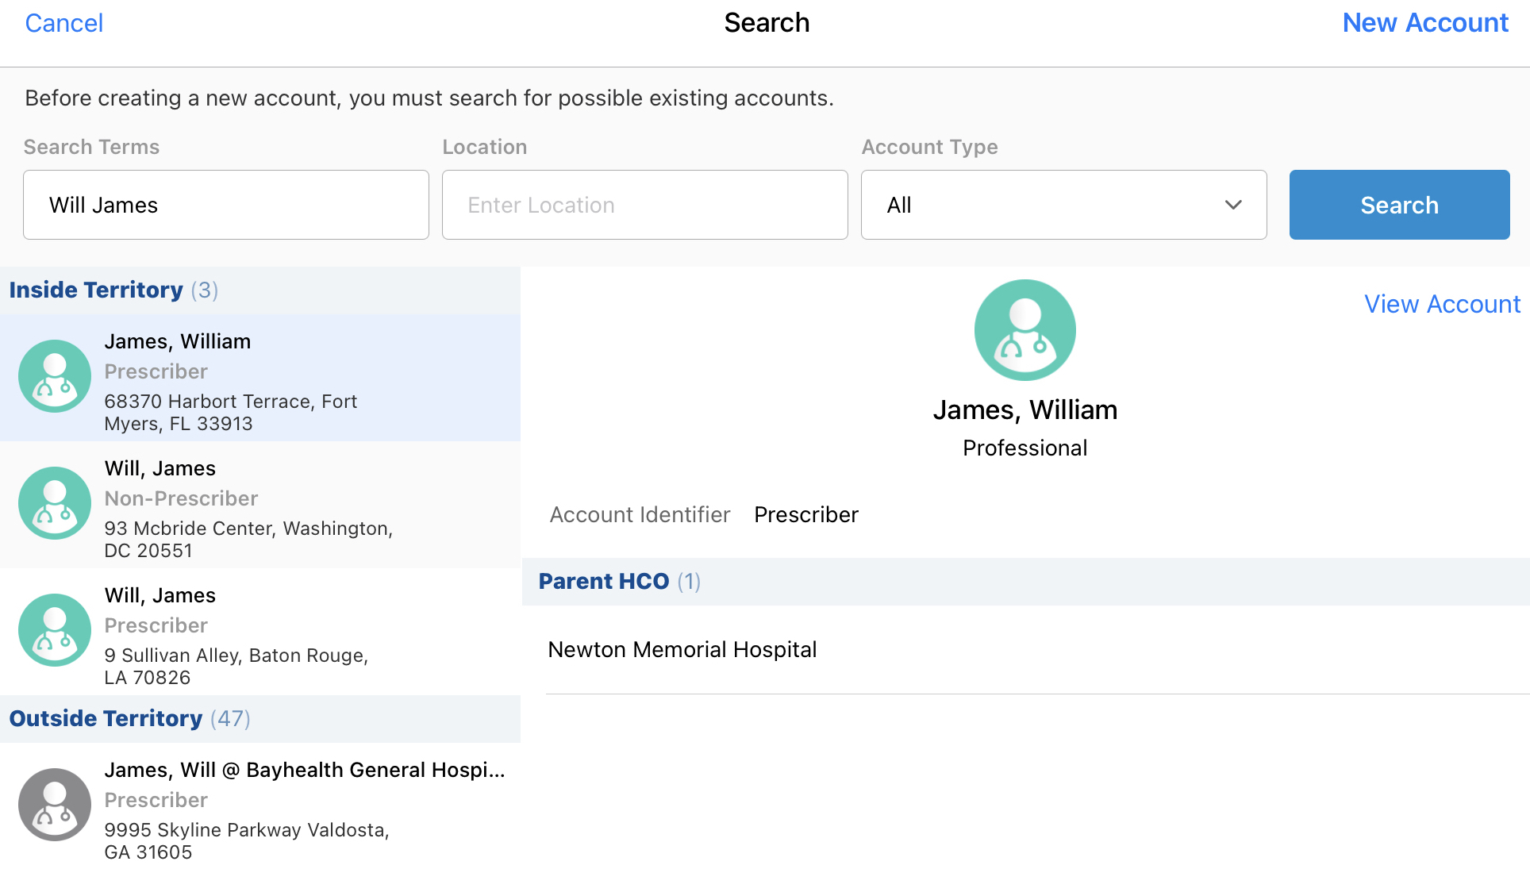
Task: Click Non-Prescriber Will, James avatar icon
Action: click(55, 503)
